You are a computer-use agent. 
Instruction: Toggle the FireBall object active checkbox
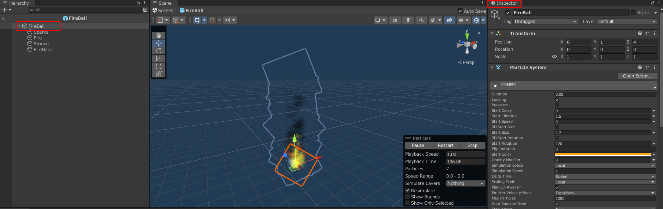pyautogui.click(x=508, y=13)
